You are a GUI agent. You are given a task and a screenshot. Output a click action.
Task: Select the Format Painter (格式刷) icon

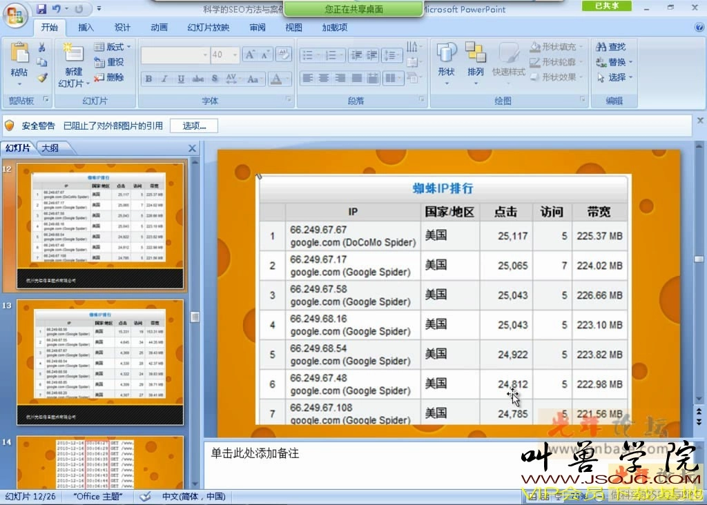(42, 77)
